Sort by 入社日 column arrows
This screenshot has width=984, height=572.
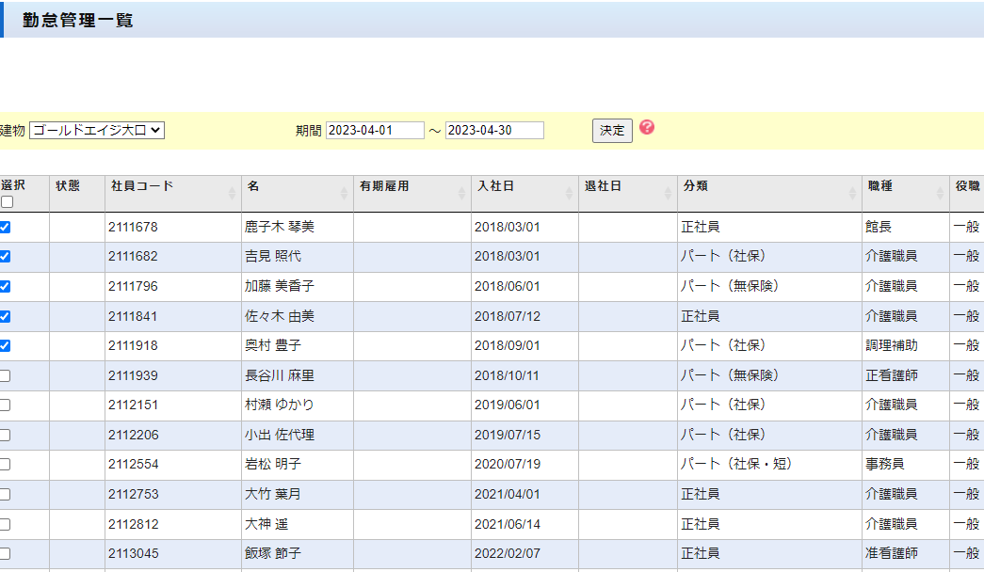569,193
